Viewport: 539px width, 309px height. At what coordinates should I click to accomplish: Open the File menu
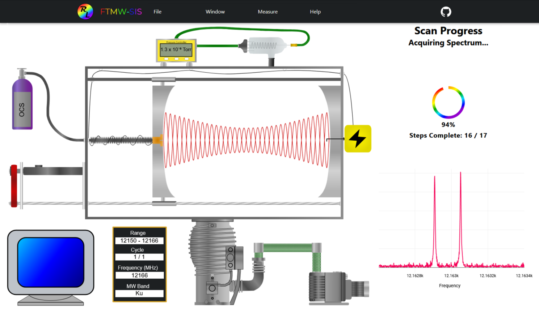(157, 12)
